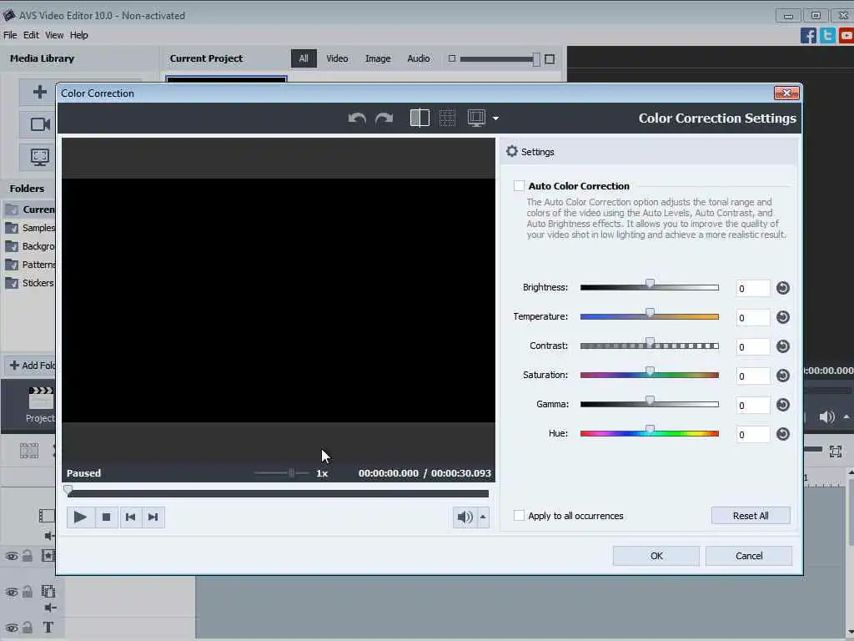
Task: Select the All filter tab
Action: point(304,58)
